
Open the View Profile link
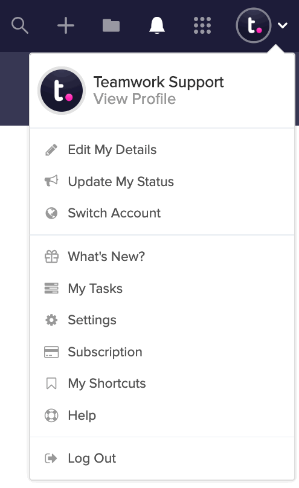135,99
